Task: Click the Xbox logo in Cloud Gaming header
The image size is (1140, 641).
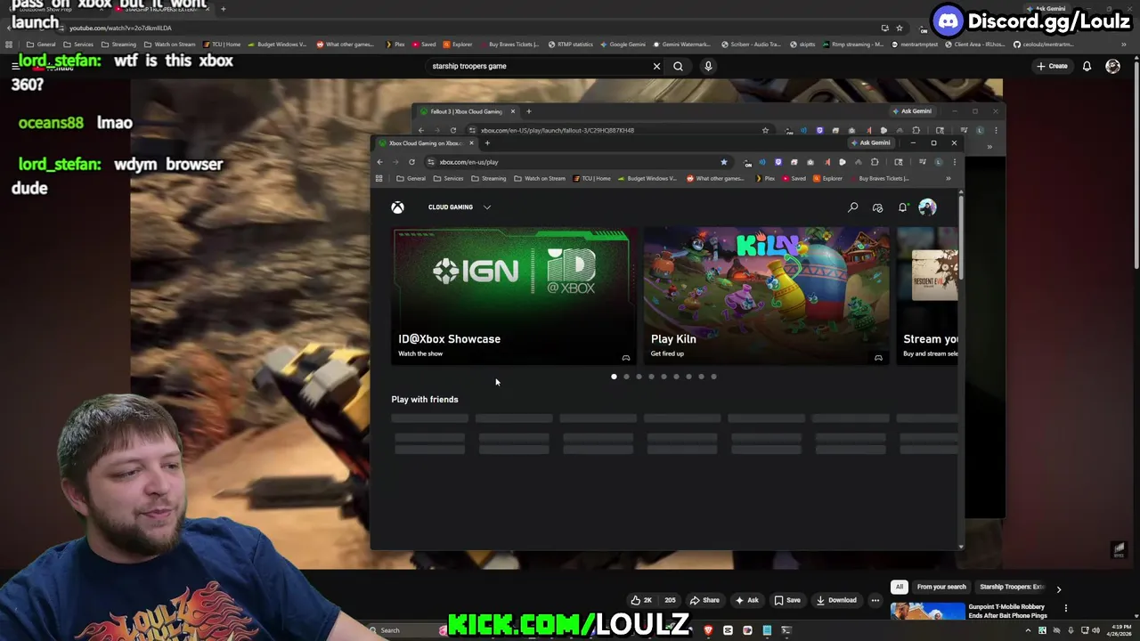Action: [x=397, y=207]
